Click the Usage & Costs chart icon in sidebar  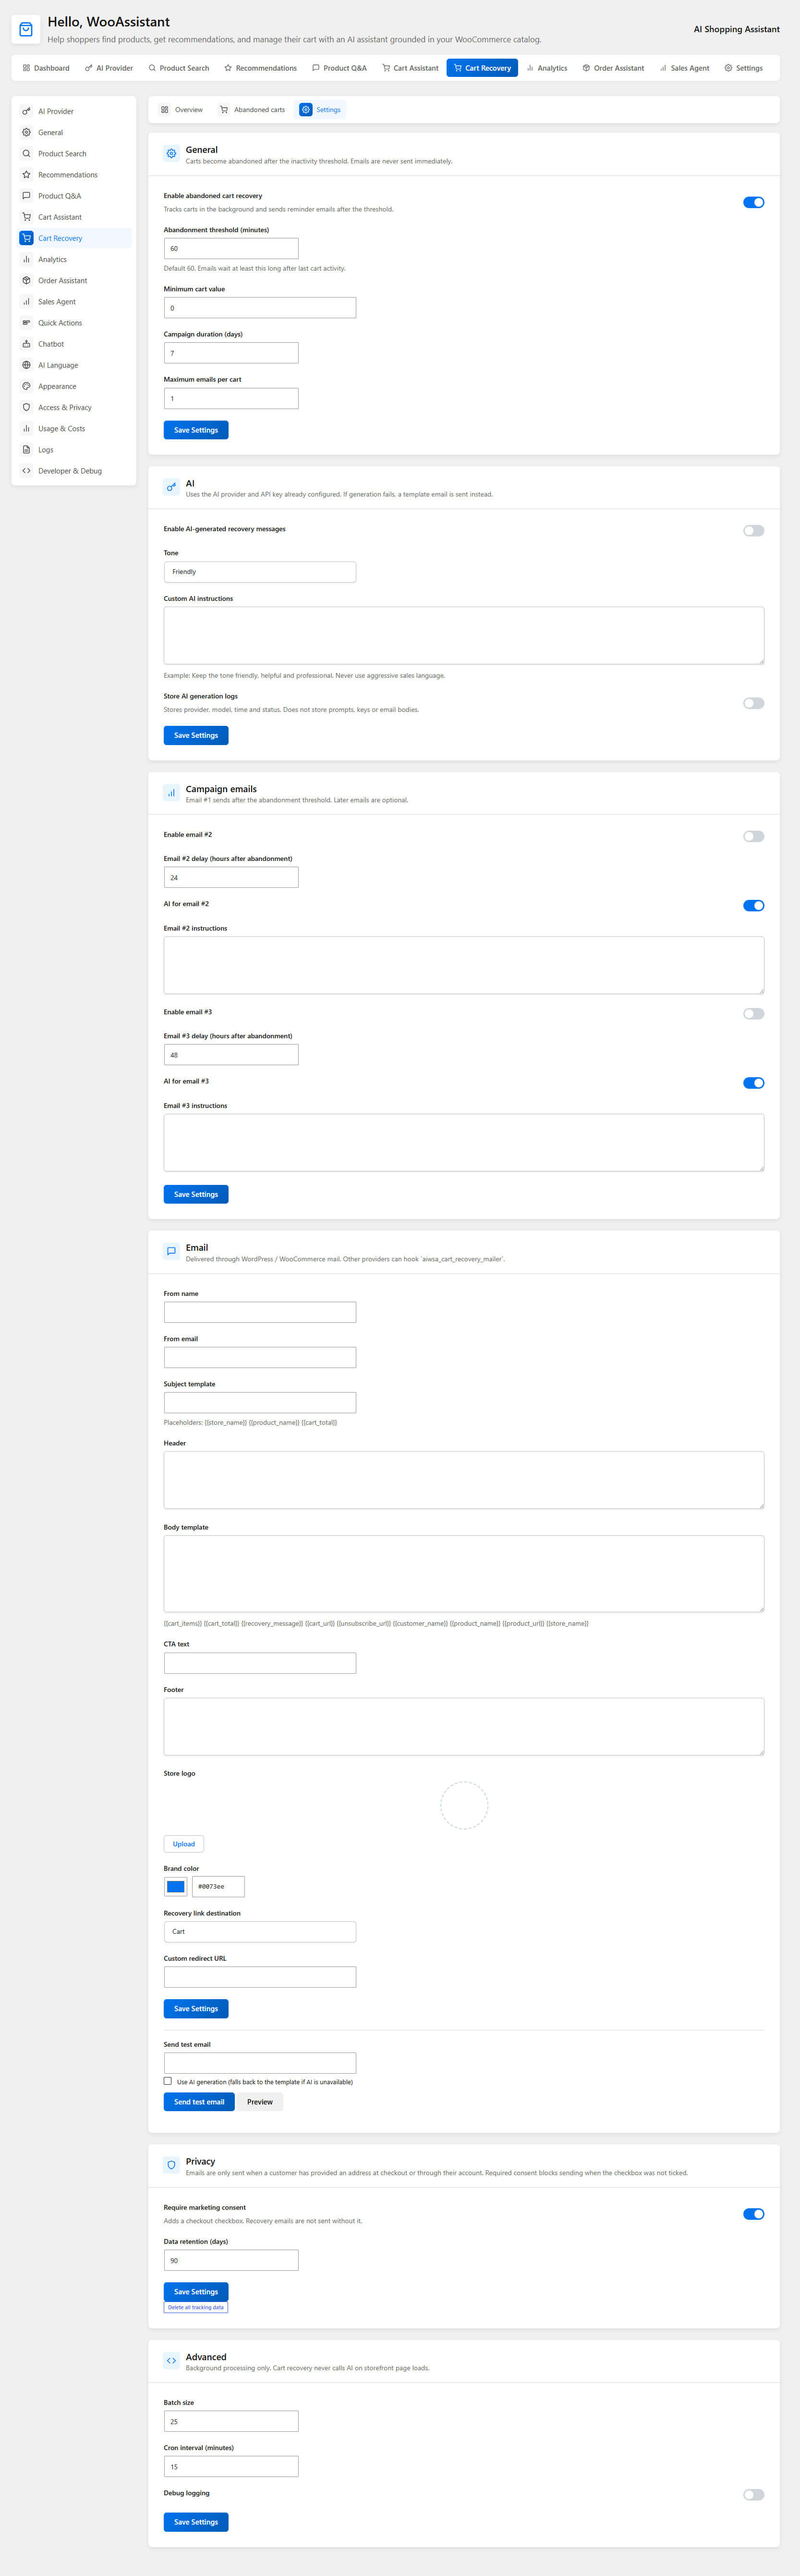(26, 429)
